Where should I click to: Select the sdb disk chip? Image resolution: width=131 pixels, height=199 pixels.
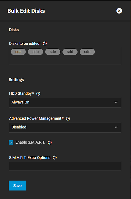(35, 52)
